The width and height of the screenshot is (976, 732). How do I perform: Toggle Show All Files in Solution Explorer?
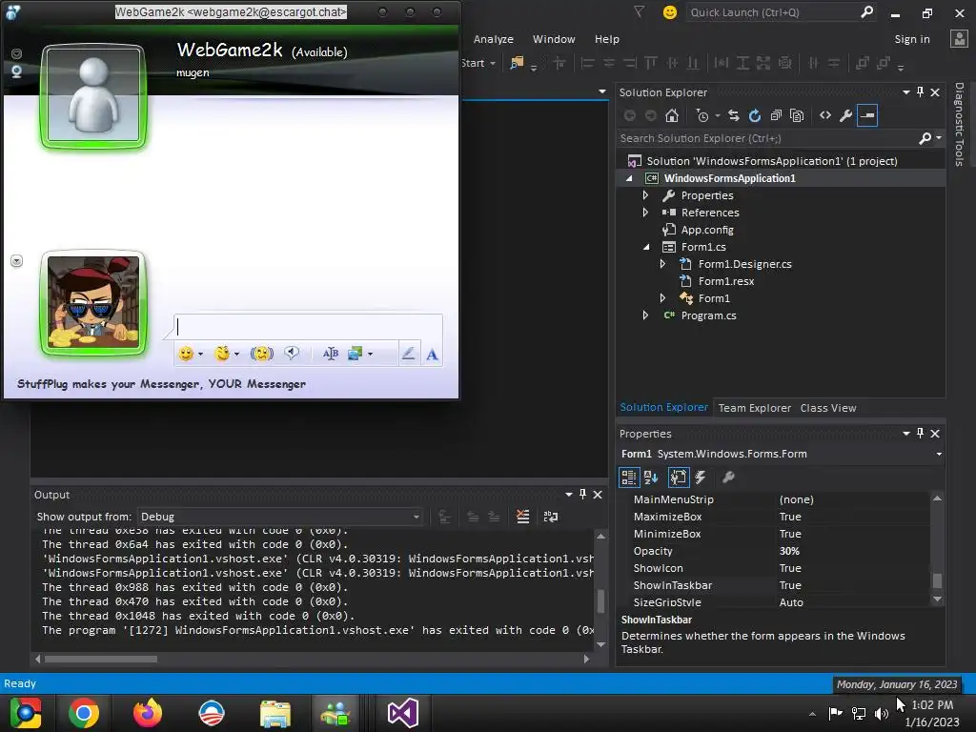coord(797,115)
